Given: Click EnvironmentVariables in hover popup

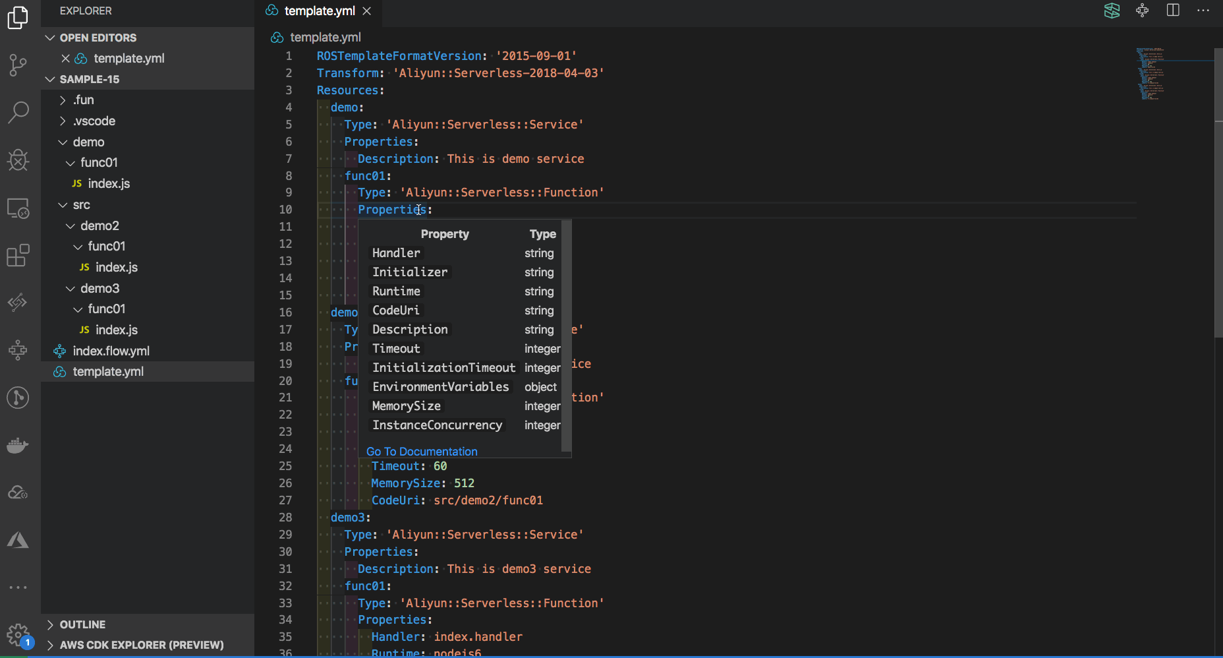Looking at the screenshot, I should coord(440,387).
